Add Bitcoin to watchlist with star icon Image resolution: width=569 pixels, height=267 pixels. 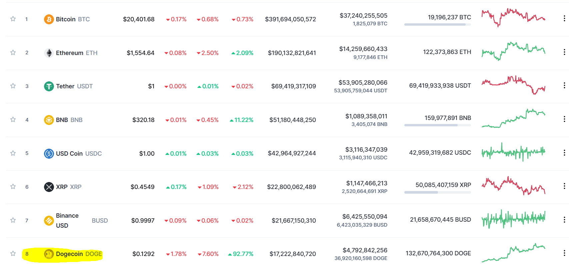point(13,19)
